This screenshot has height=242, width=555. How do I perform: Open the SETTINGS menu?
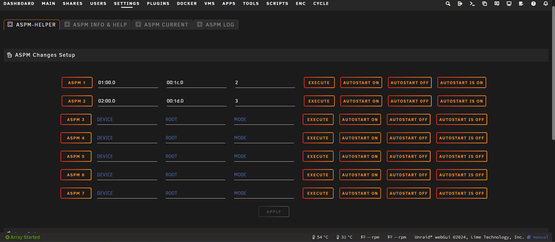[x=127, y=3]
